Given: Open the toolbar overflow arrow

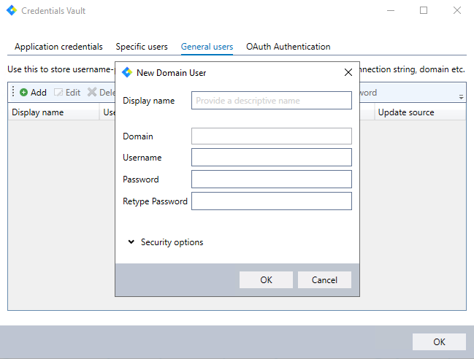Looking at the screenshot, I should tap(461, 97).
